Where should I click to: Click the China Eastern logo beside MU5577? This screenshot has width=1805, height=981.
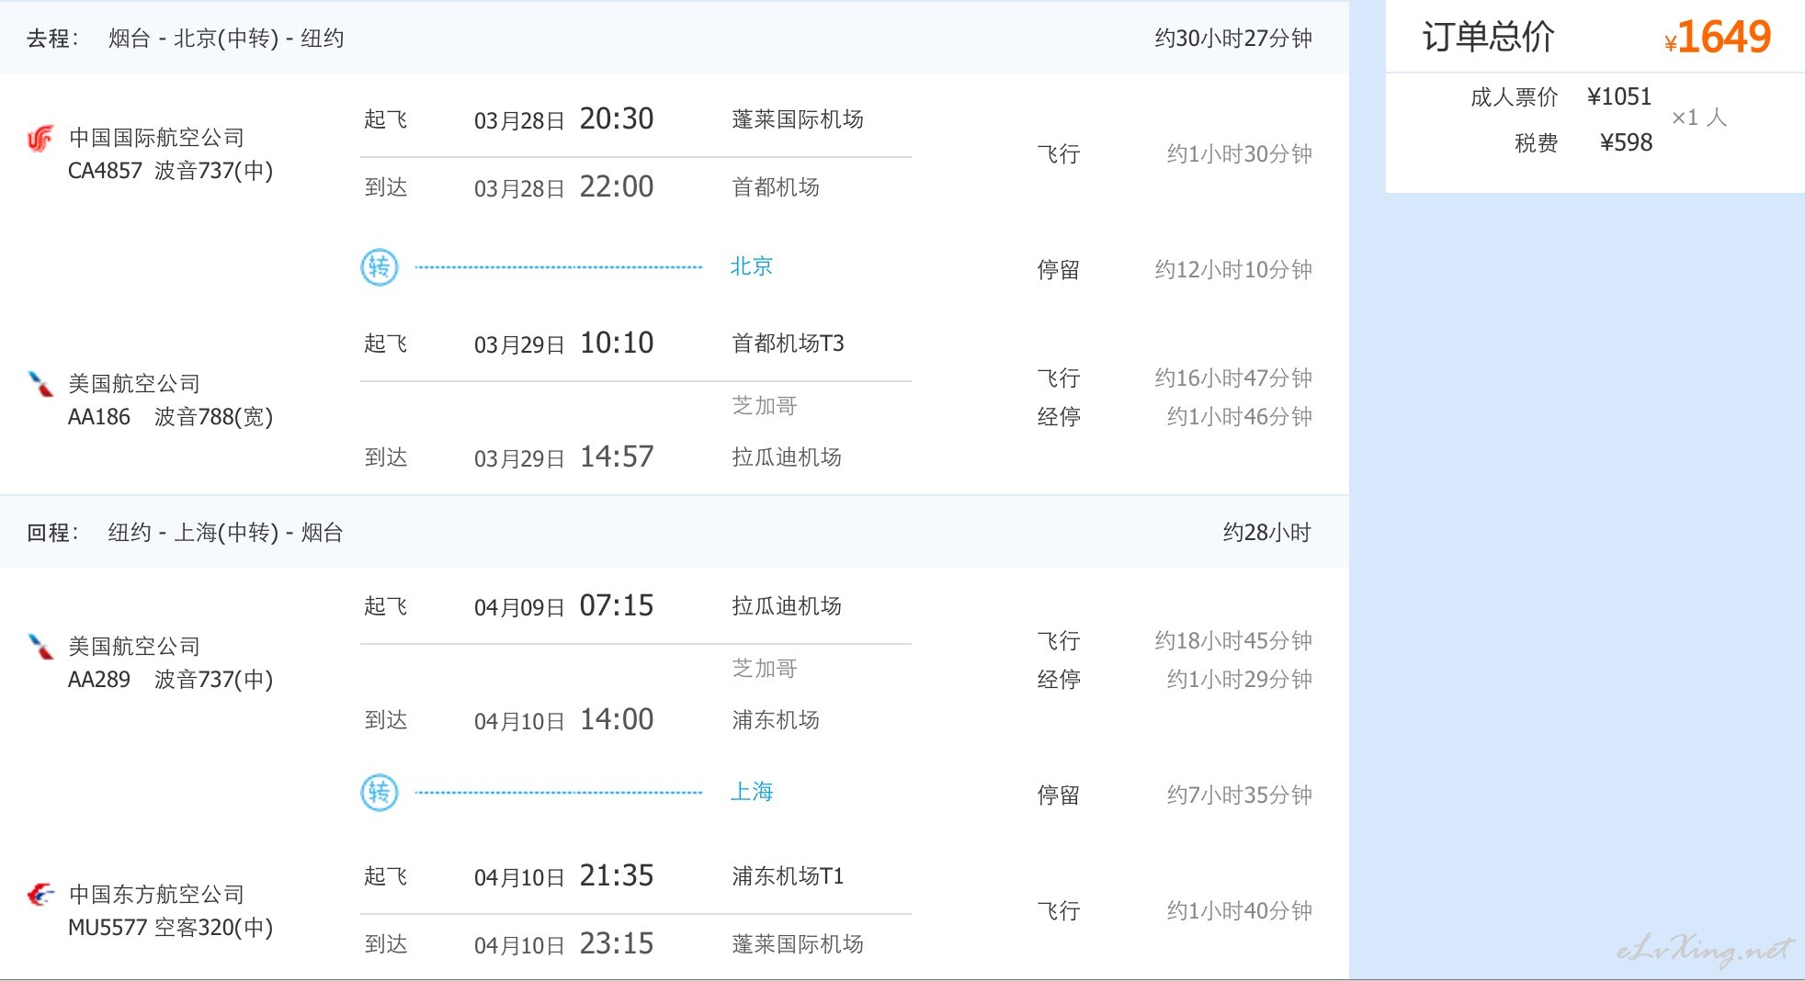point(40,894)
